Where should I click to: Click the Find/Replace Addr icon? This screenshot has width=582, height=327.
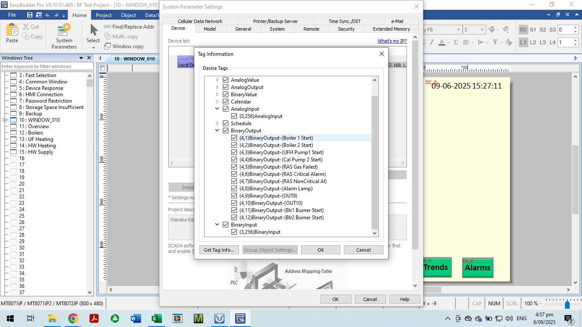pos(107,27)
